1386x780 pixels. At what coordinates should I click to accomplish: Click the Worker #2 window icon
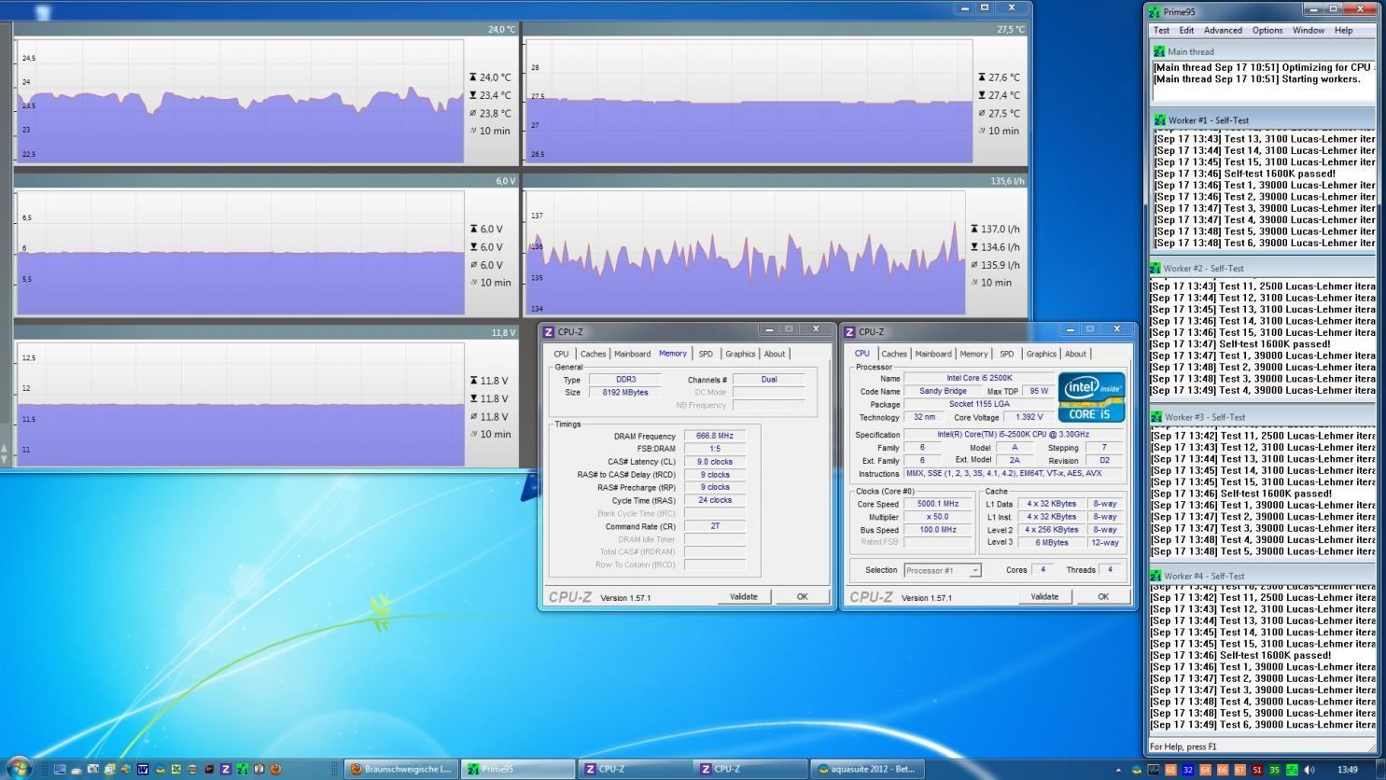[1156, 269]
